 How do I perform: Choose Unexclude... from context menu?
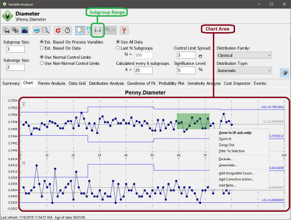tap(239, 165)
